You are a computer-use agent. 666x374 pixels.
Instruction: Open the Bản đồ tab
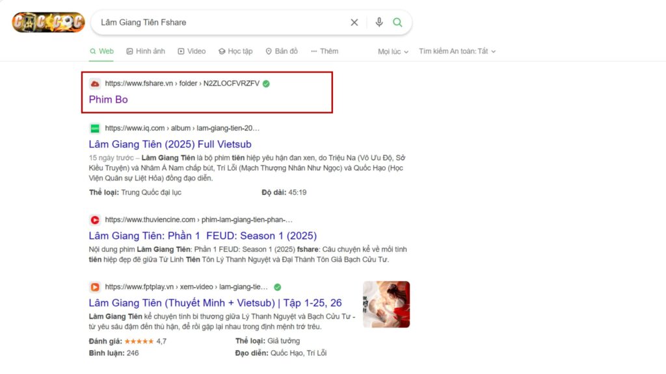[x=282, y=51]
